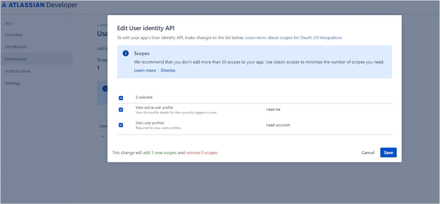This screenshot has width=440, height=204.
Task: Click the Edit User identity API heading
Action: (146, 28)
